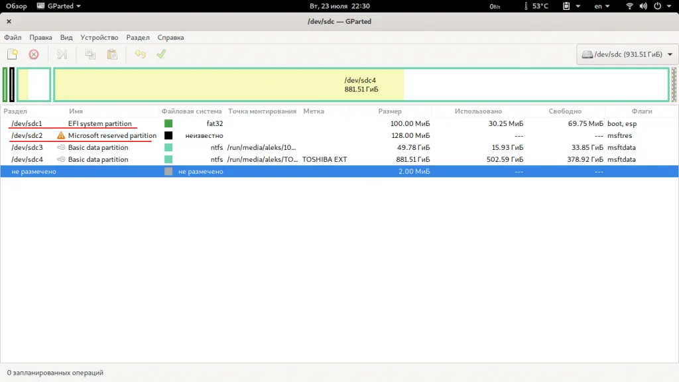679x382 pixels.
Task: Click the Wi-Fi icon in top bar
Action: coord(630,6)
